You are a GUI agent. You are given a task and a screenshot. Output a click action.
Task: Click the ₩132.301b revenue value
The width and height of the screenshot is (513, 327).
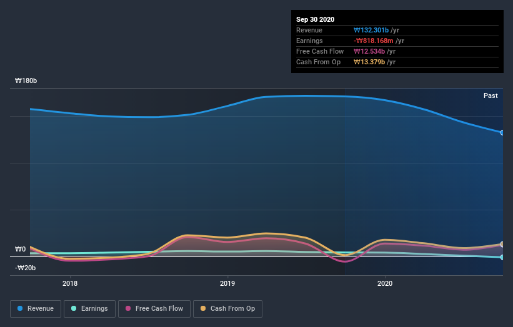pyautogui.click(x=371, y=30)
